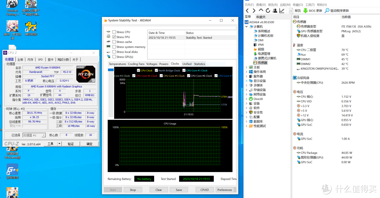Select AIDA64 v6.90.6500 root node

[260, 22]
